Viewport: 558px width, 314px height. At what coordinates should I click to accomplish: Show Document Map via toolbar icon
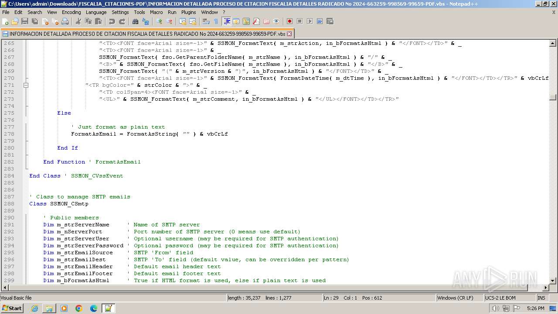pos(246,21)
